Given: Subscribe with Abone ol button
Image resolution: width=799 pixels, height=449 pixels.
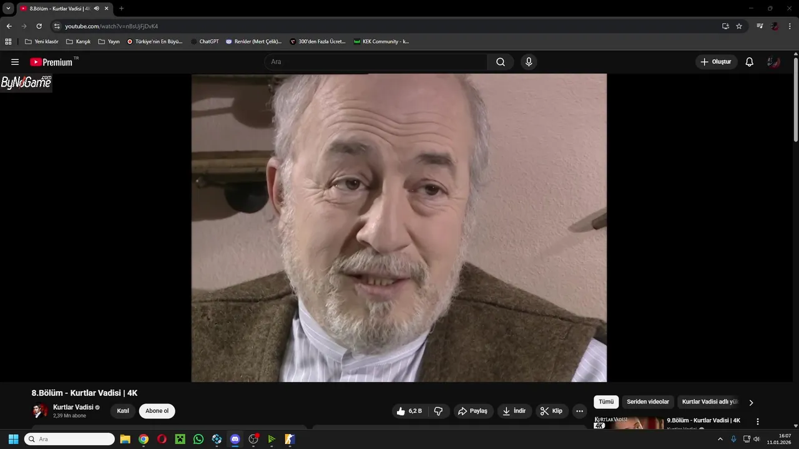Looking at the screenshot, I should tap(157, 411).
